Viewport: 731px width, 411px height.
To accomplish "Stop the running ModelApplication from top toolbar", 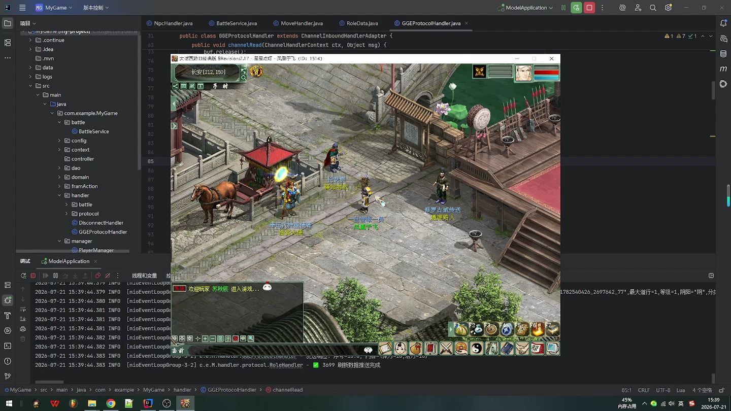I will point(589,8).
